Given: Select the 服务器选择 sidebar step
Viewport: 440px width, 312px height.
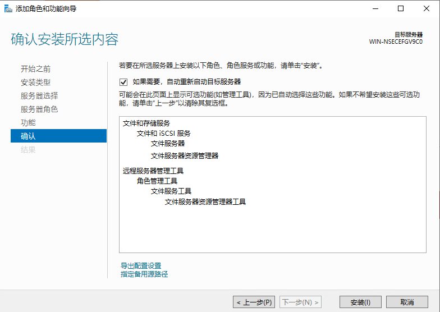Looking at the screenshot, I should [39, 96].
